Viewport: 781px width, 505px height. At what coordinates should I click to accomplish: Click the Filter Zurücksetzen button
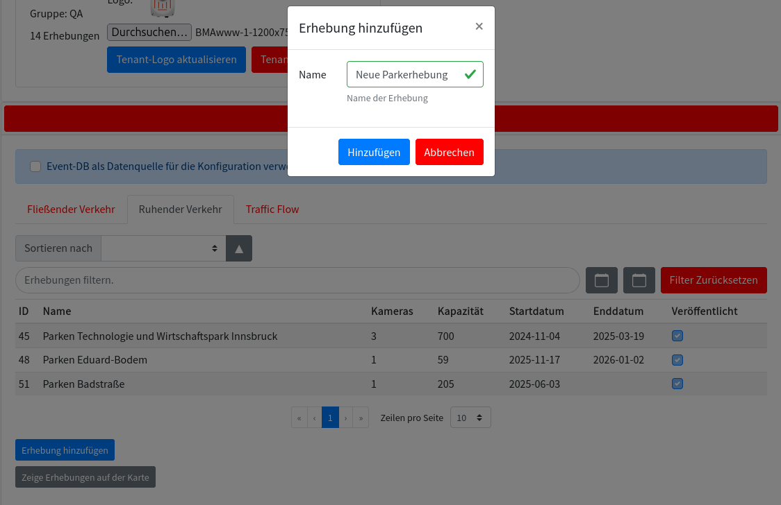[714, 280]
